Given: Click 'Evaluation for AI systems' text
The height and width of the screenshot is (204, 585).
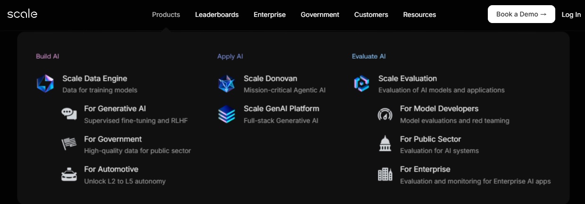Looking at the screenshot, I should (439, 151).
